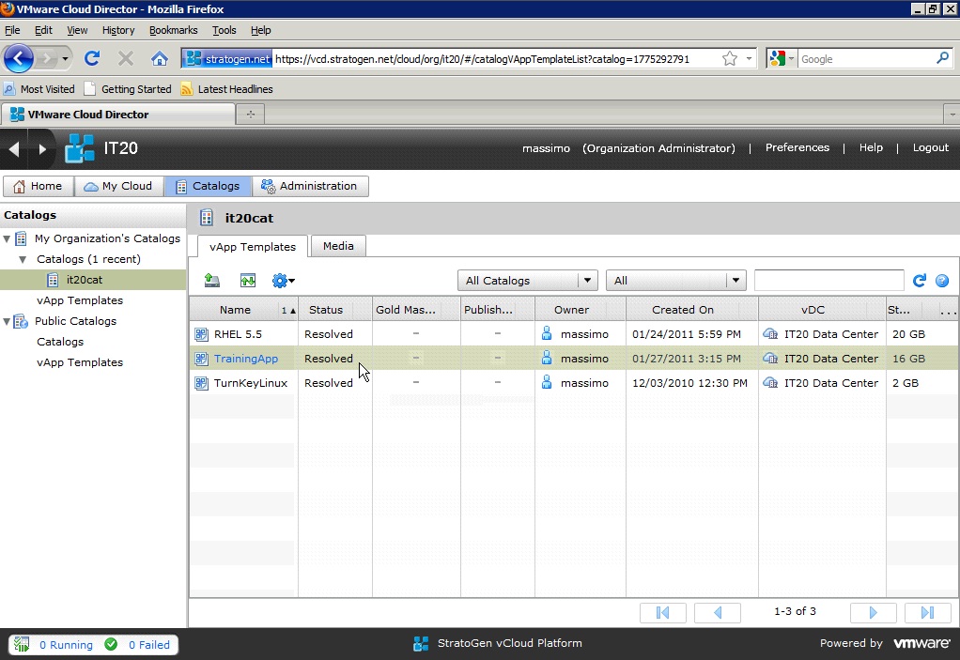
Task: Select Catalogs under Public Catalogs
Action: click(x=60, y=342)
